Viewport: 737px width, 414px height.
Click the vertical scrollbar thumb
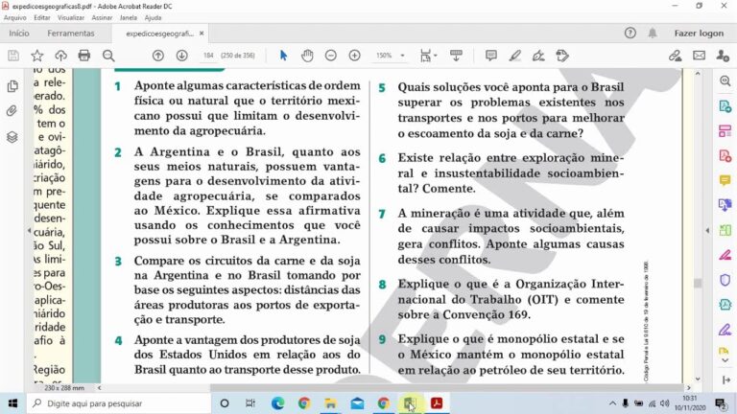(698, 283)
